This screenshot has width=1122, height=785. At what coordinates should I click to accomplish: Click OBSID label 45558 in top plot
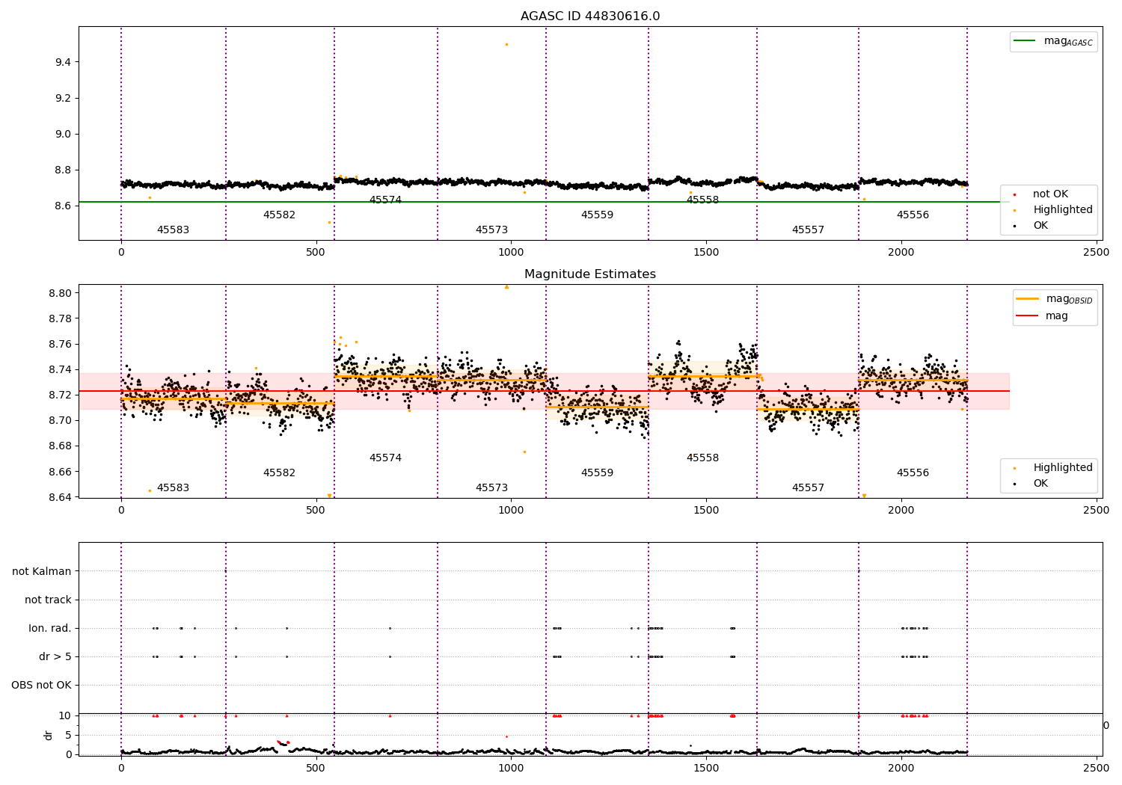tap(702, 200)
